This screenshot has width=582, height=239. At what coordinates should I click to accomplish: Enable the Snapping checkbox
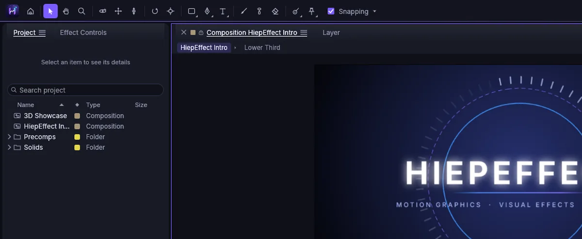pyautogui.click(x=331, y=11)
